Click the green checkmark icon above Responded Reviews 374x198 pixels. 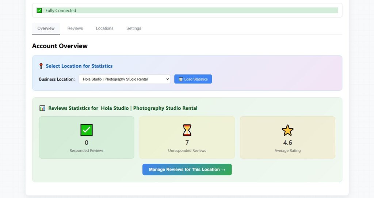tap(87, 130)
